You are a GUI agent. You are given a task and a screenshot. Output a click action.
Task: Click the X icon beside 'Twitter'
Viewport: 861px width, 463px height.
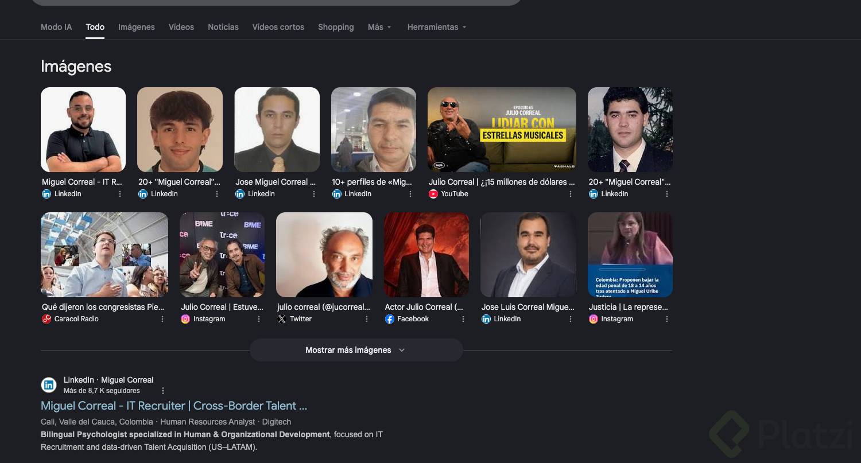pos(282,319)
